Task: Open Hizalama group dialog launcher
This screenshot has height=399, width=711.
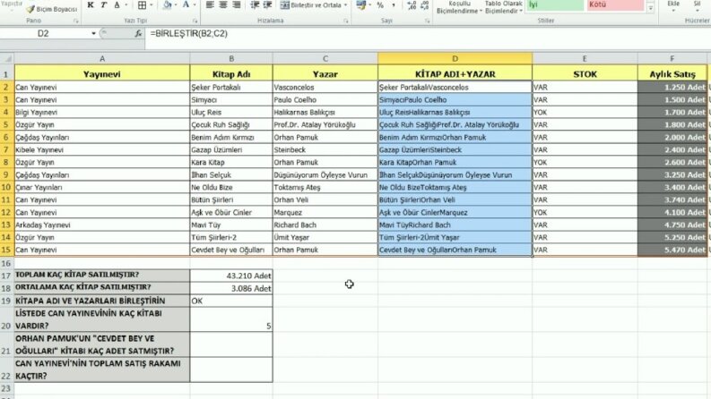Action: tap(346, 21)
